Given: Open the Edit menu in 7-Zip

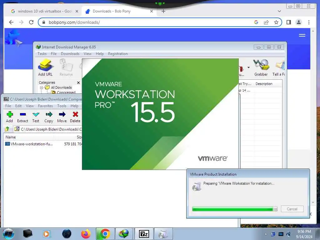Looking at the screenshot, I should pyautogui.click(x=18, y=106).
